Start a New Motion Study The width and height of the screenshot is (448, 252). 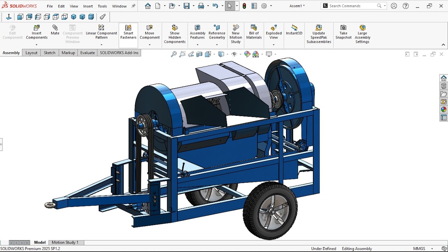coord(236,34)
